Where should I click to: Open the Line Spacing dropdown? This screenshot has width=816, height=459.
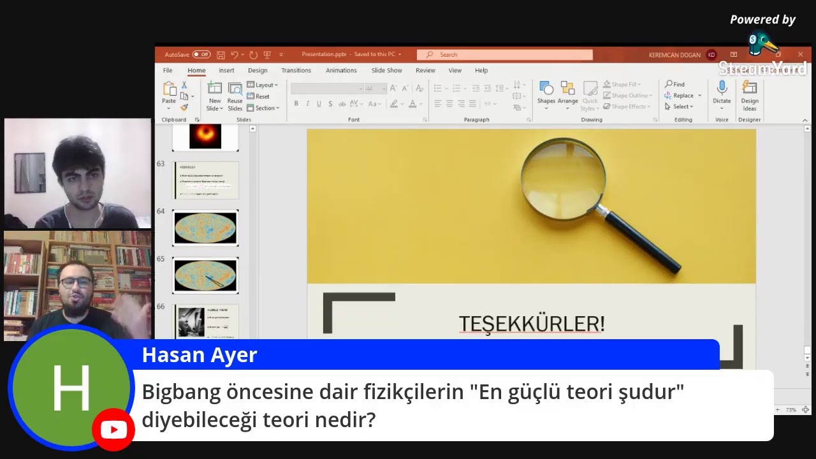pyautogui.click(x=501, y=88)
